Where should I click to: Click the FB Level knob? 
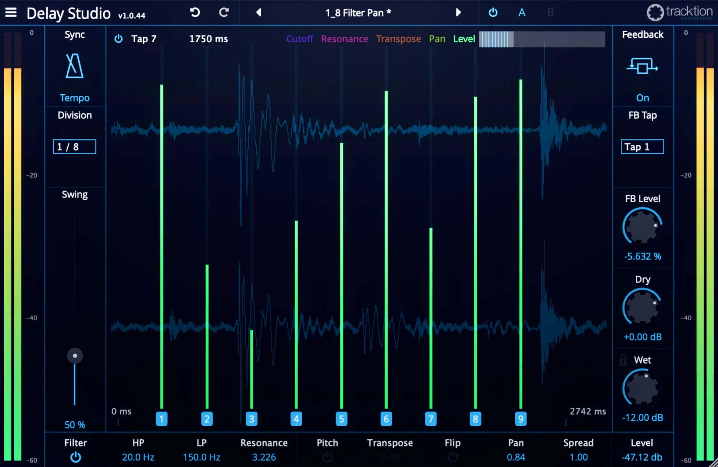(642, 226)
